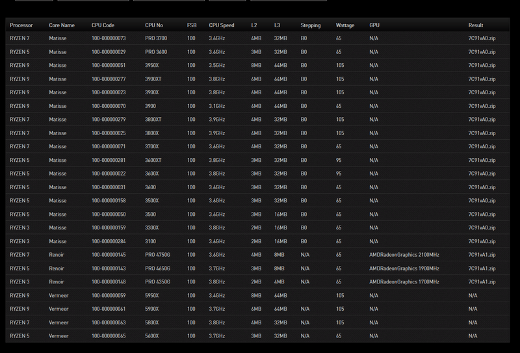Select AMDRadeonGraphics 1900MHz GPU cell

point(404,268)
